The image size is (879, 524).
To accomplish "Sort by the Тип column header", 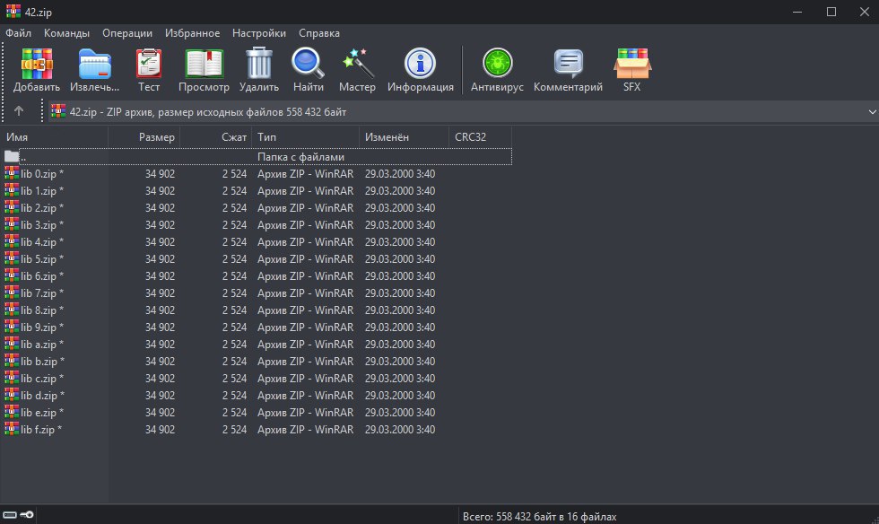I will 306,137.
